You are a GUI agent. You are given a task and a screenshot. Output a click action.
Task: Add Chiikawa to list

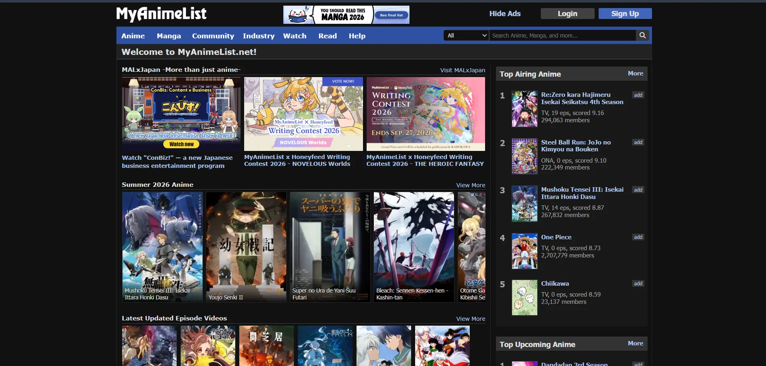pyautogui.click(x=638, y=284)
